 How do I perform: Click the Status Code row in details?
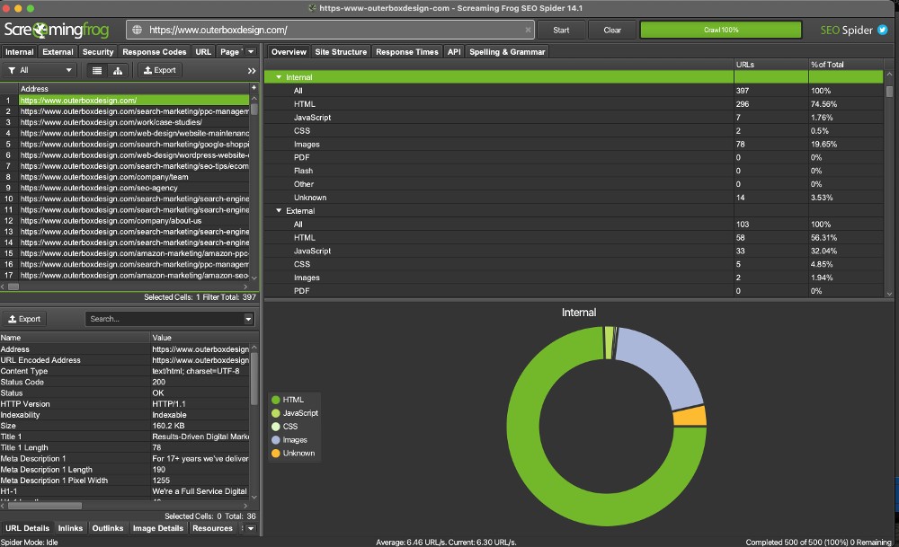(124, 382)
